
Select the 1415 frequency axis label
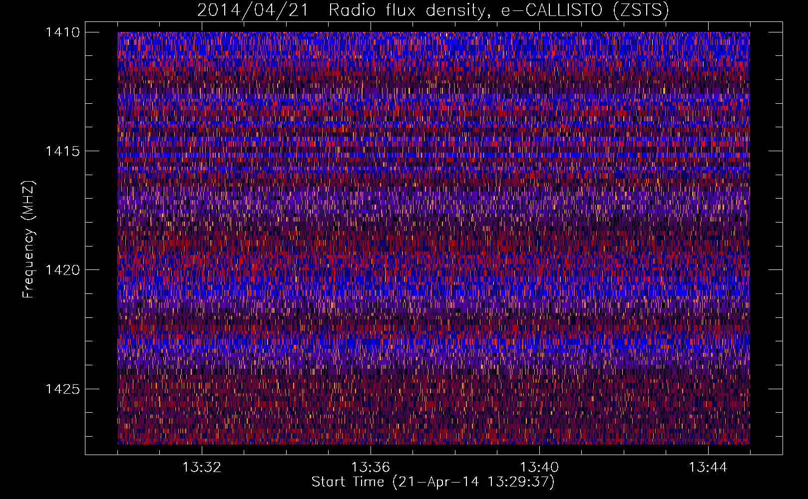62,151
